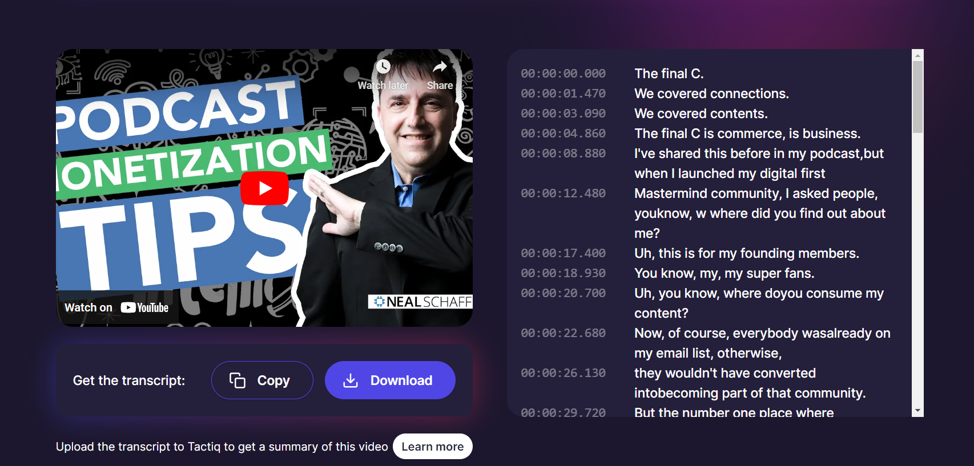The image size is (974, 466).
Task: Jump to timestamp 00:00:00.000
Action: point(563,74)
